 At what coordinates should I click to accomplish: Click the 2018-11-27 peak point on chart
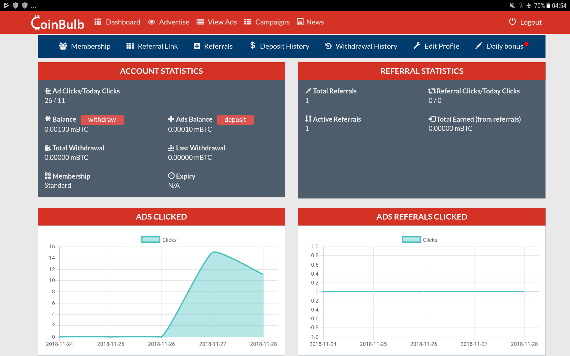pyautogui.click(x=213, y=252)
